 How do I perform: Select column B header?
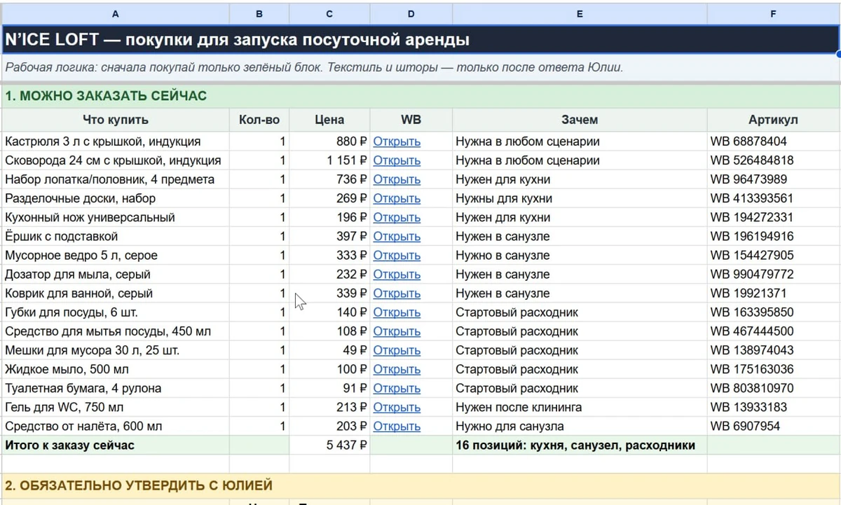pos(259,13)
